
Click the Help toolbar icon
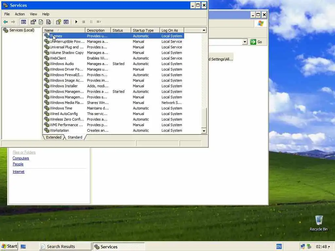[58, 22]
